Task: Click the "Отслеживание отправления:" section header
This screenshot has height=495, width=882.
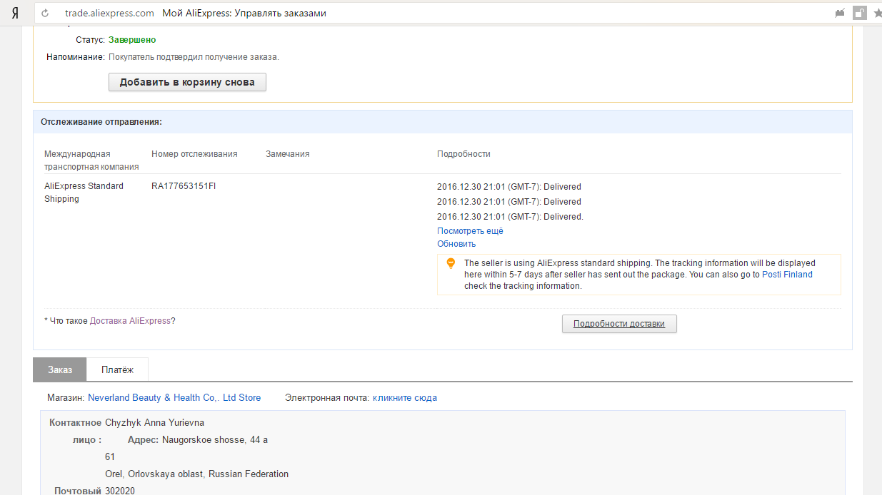Action: (101, 122)
